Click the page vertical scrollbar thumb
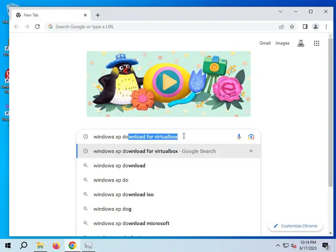336x252 pixels. pos(330,113)
